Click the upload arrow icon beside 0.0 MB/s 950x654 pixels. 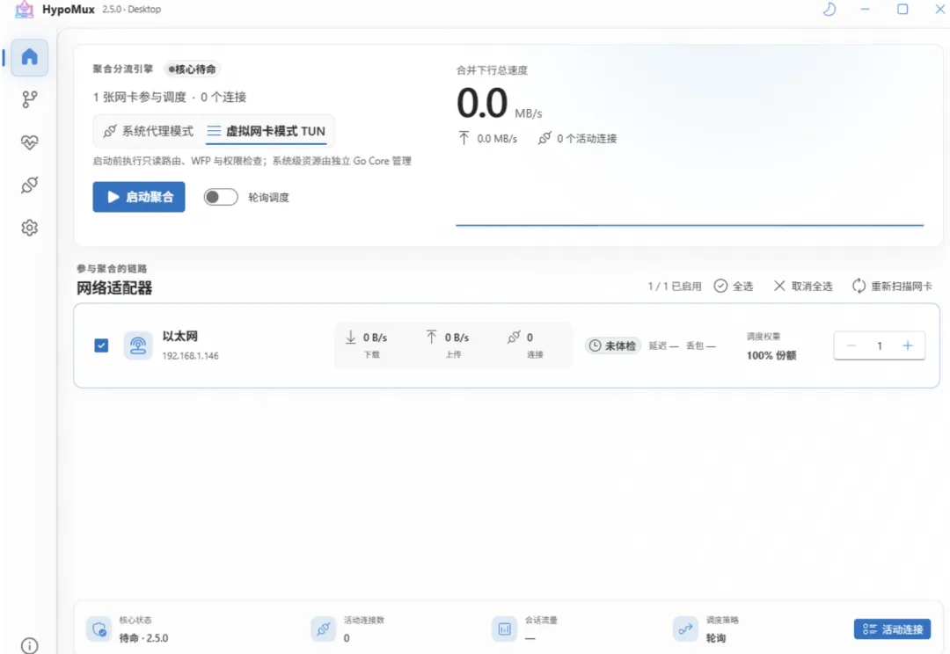[464, 138]
